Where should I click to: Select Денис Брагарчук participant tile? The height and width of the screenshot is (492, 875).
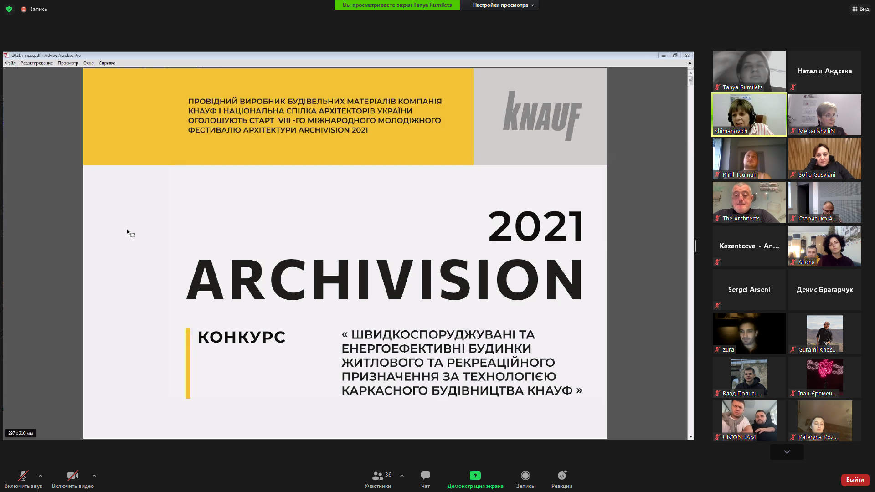tap(825, 290)
